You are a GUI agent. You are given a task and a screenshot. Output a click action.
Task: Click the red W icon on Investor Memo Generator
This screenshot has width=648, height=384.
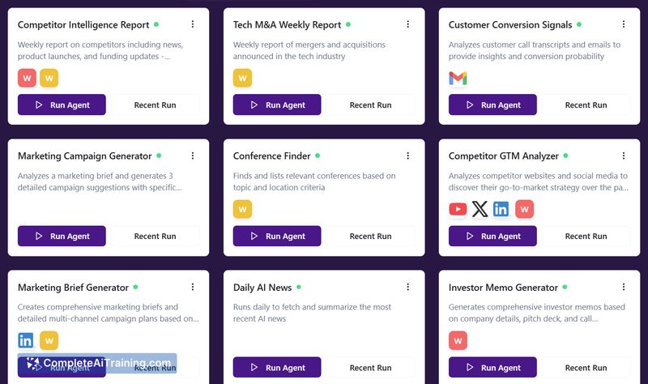click(458, 340)
